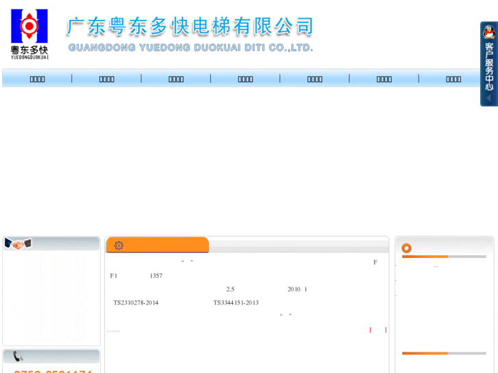This screenshot has width=498, height=373.
Task: Open the second navigation bar item
Action: point(107,79)
